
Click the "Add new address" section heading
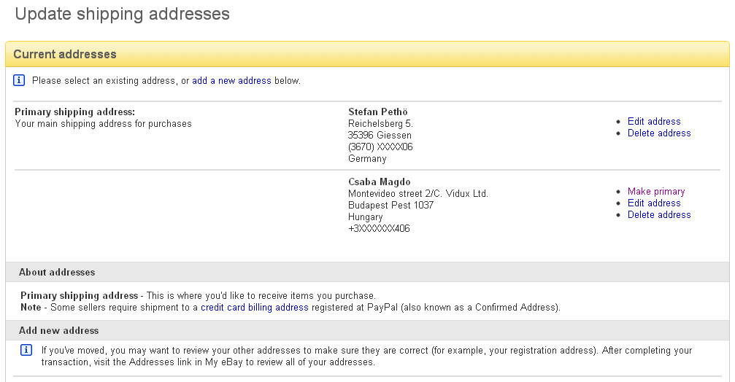[x=58, y=331]
